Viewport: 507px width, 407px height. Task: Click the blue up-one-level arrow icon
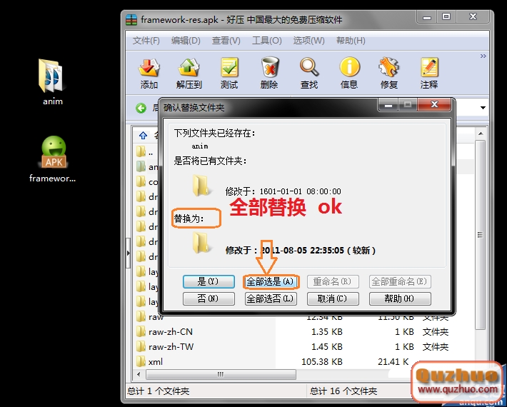[x=144, y=135]
